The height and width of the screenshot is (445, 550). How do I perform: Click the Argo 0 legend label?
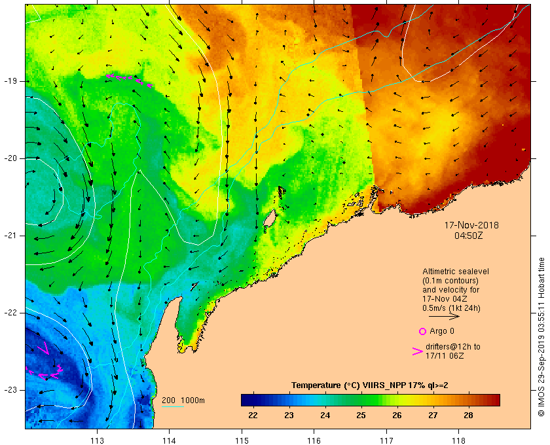point(441,331)
